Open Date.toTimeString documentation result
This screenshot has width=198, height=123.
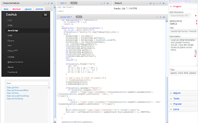coord(15,98)
